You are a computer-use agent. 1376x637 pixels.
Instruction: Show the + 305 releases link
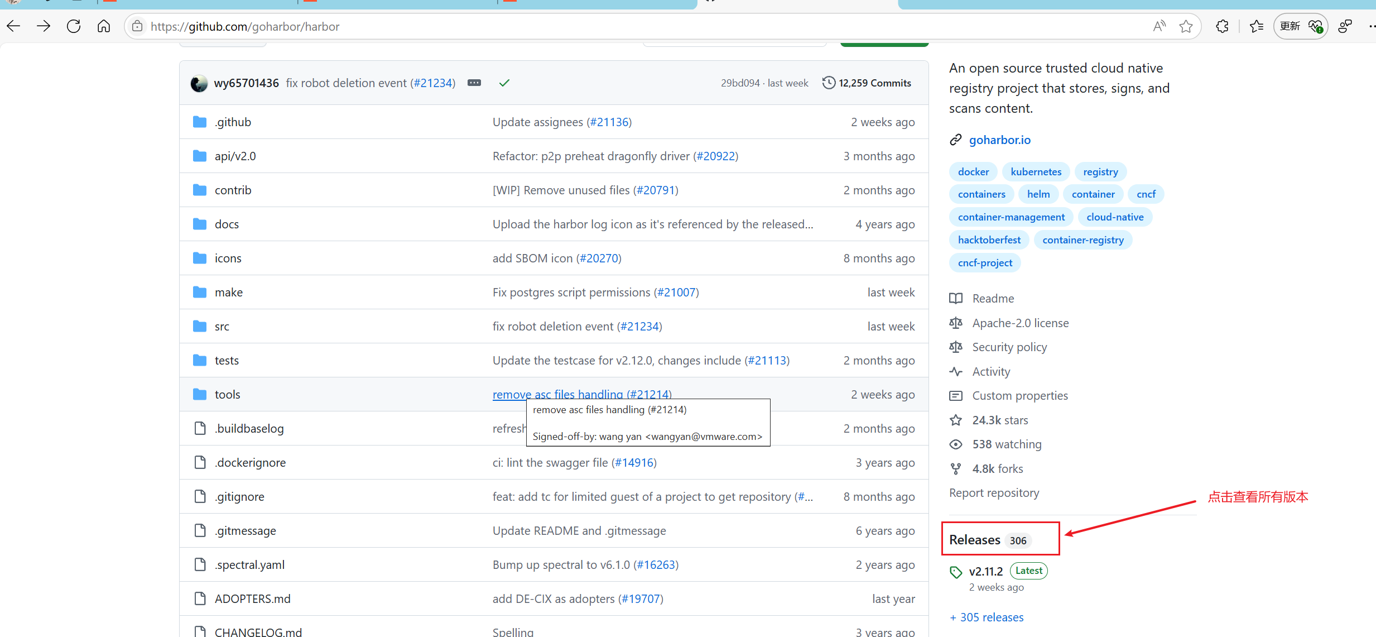(987, 617)
